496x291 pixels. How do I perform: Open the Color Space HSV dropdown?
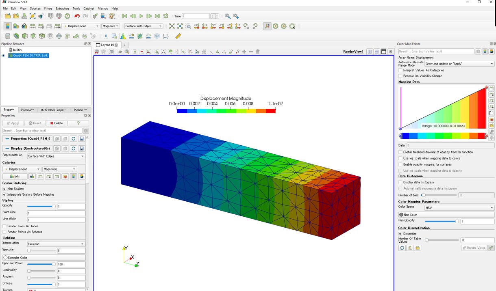[459, 208]
